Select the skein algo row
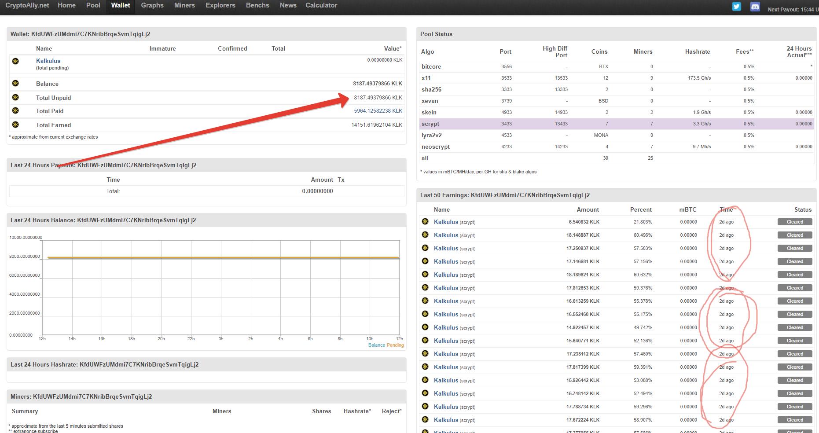 (x=617, y=112)
